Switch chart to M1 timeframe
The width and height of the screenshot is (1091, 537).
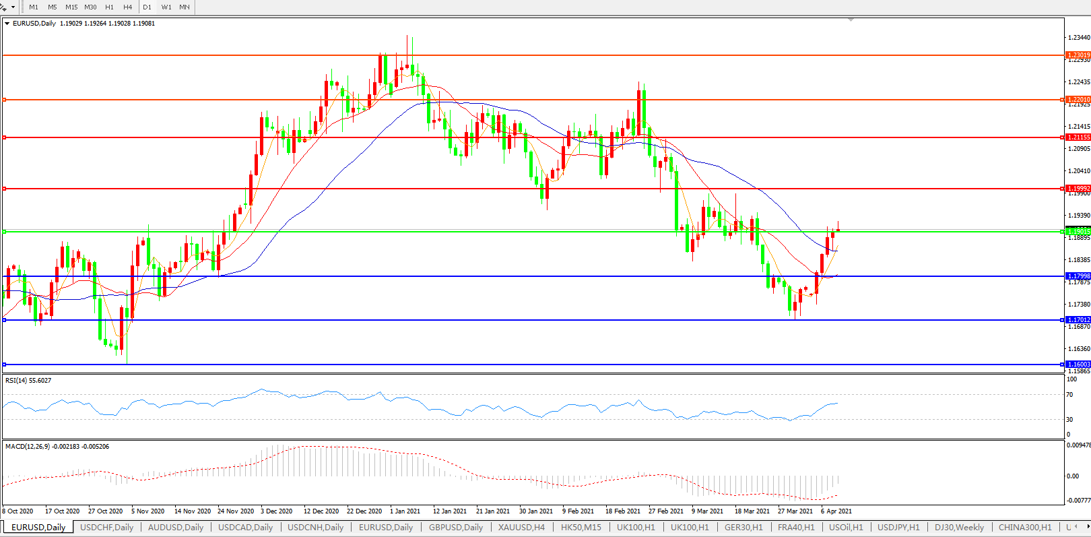click(x=34, y=7)
